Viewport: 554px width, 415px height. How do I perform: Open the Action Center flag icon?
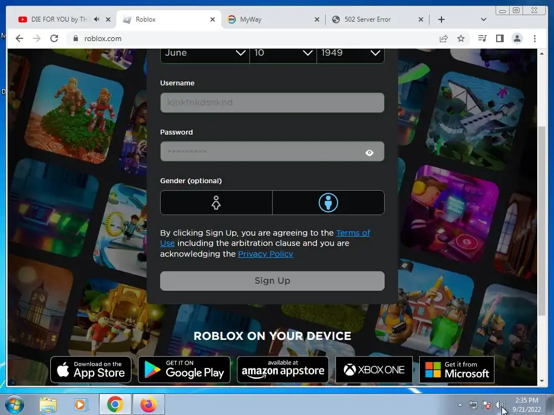click(x=486, y=405)
